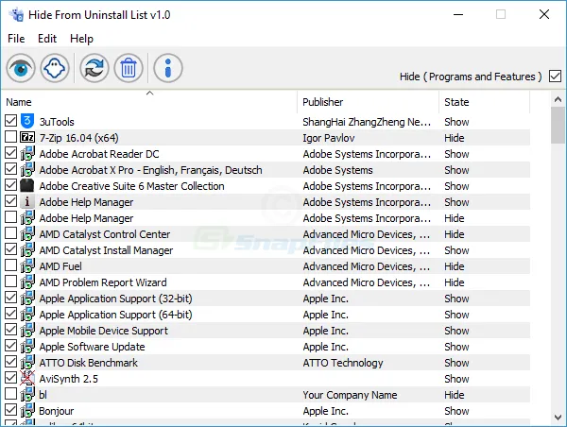The width and height of the screenshot is (567, 427).
Task: Toggle Hide (Programs and Features) checkbox
Action: [x=555, y=77]
